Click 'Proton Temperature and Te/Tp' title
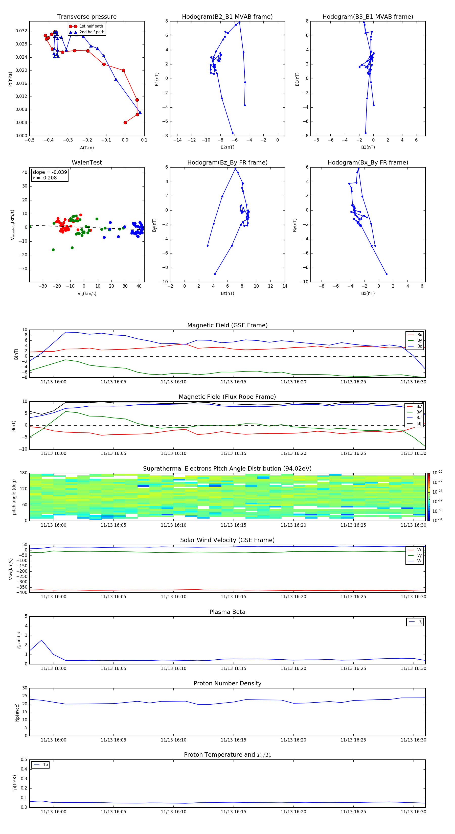The image size is (455, 834). click(227, 755)
